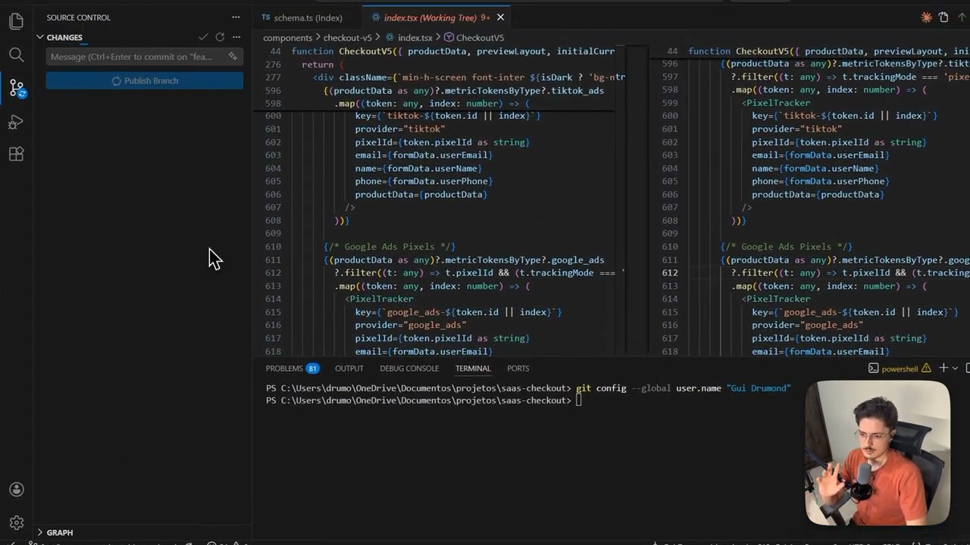Click the git config command in terminal

pyautogui.click(x=683, y=388)
